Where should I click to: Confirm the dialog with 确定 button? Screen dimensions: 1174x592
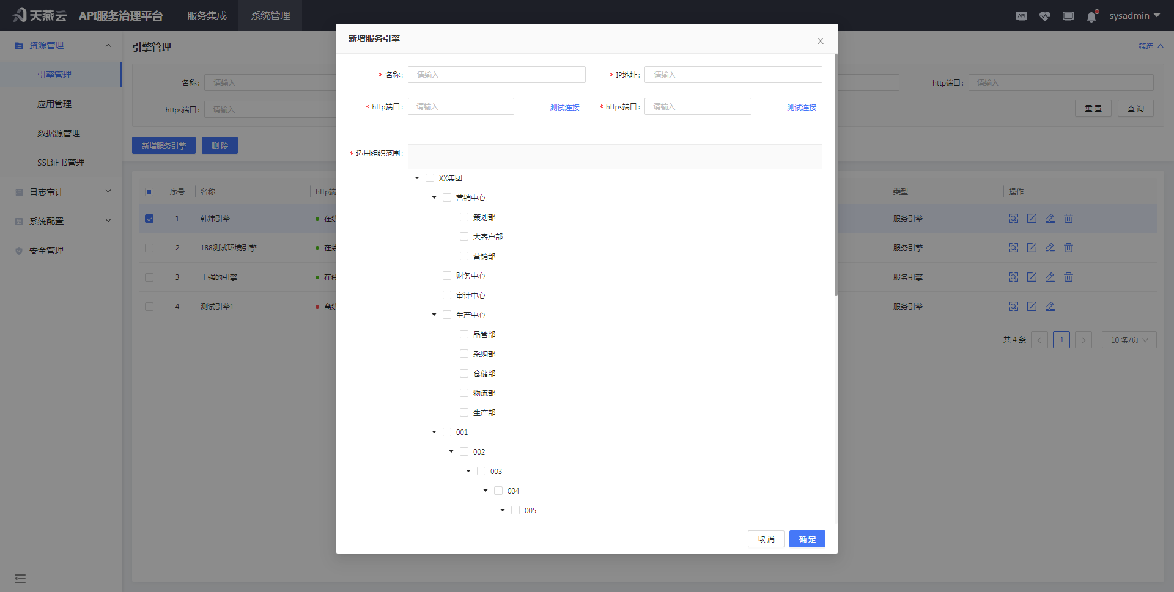click(807, 539)
